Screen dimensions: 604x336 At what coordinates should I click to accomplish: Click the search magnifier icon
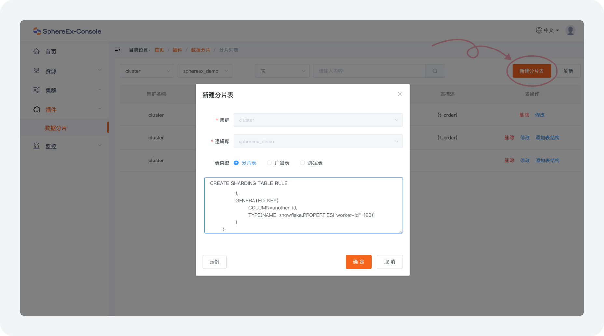(x=435, y=71)
